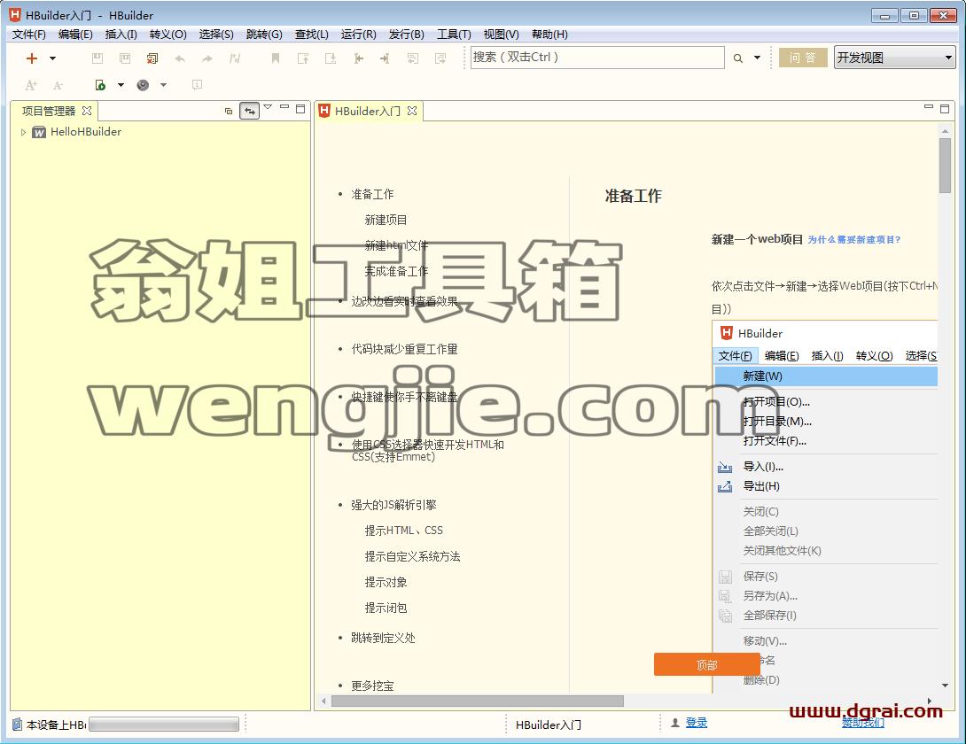Click the gray browser preview icon
Image resolution: width=966 pixels, height=744 pixels.
click(x=143, y=85)
